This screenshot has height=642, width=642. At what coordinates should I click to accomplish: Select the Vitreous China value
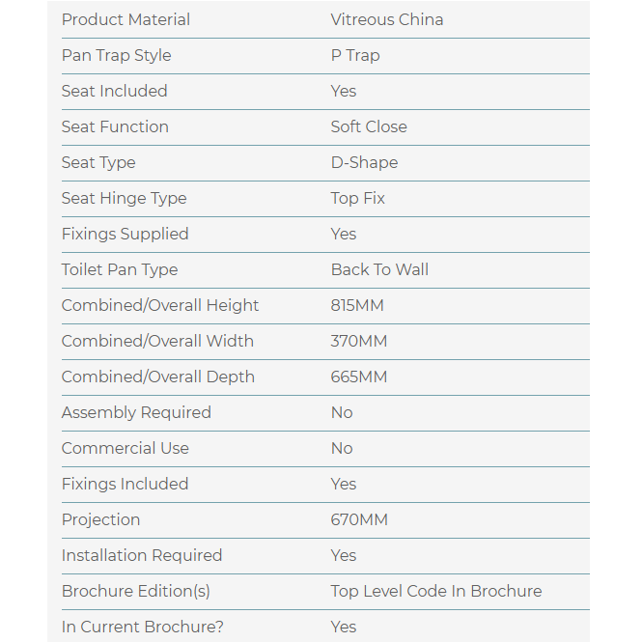387,19
